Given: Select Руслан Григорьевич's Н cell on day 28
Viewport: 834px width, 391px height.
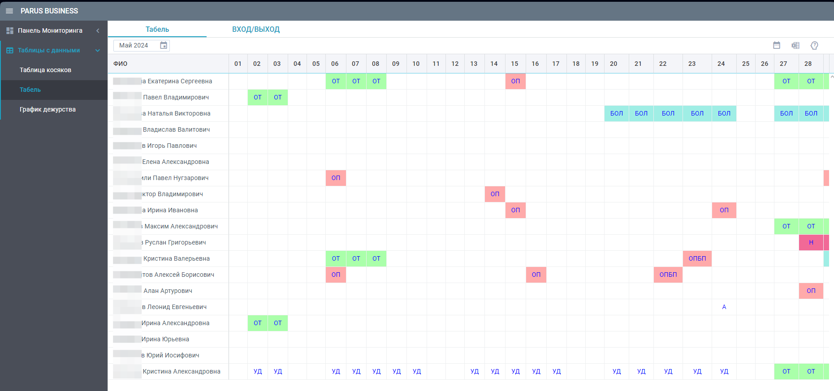Looking at the screenshot, I should point(811,242).
